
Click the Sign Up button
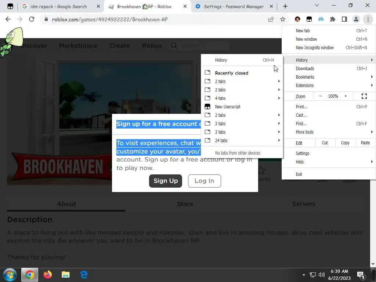pos(166,181)
